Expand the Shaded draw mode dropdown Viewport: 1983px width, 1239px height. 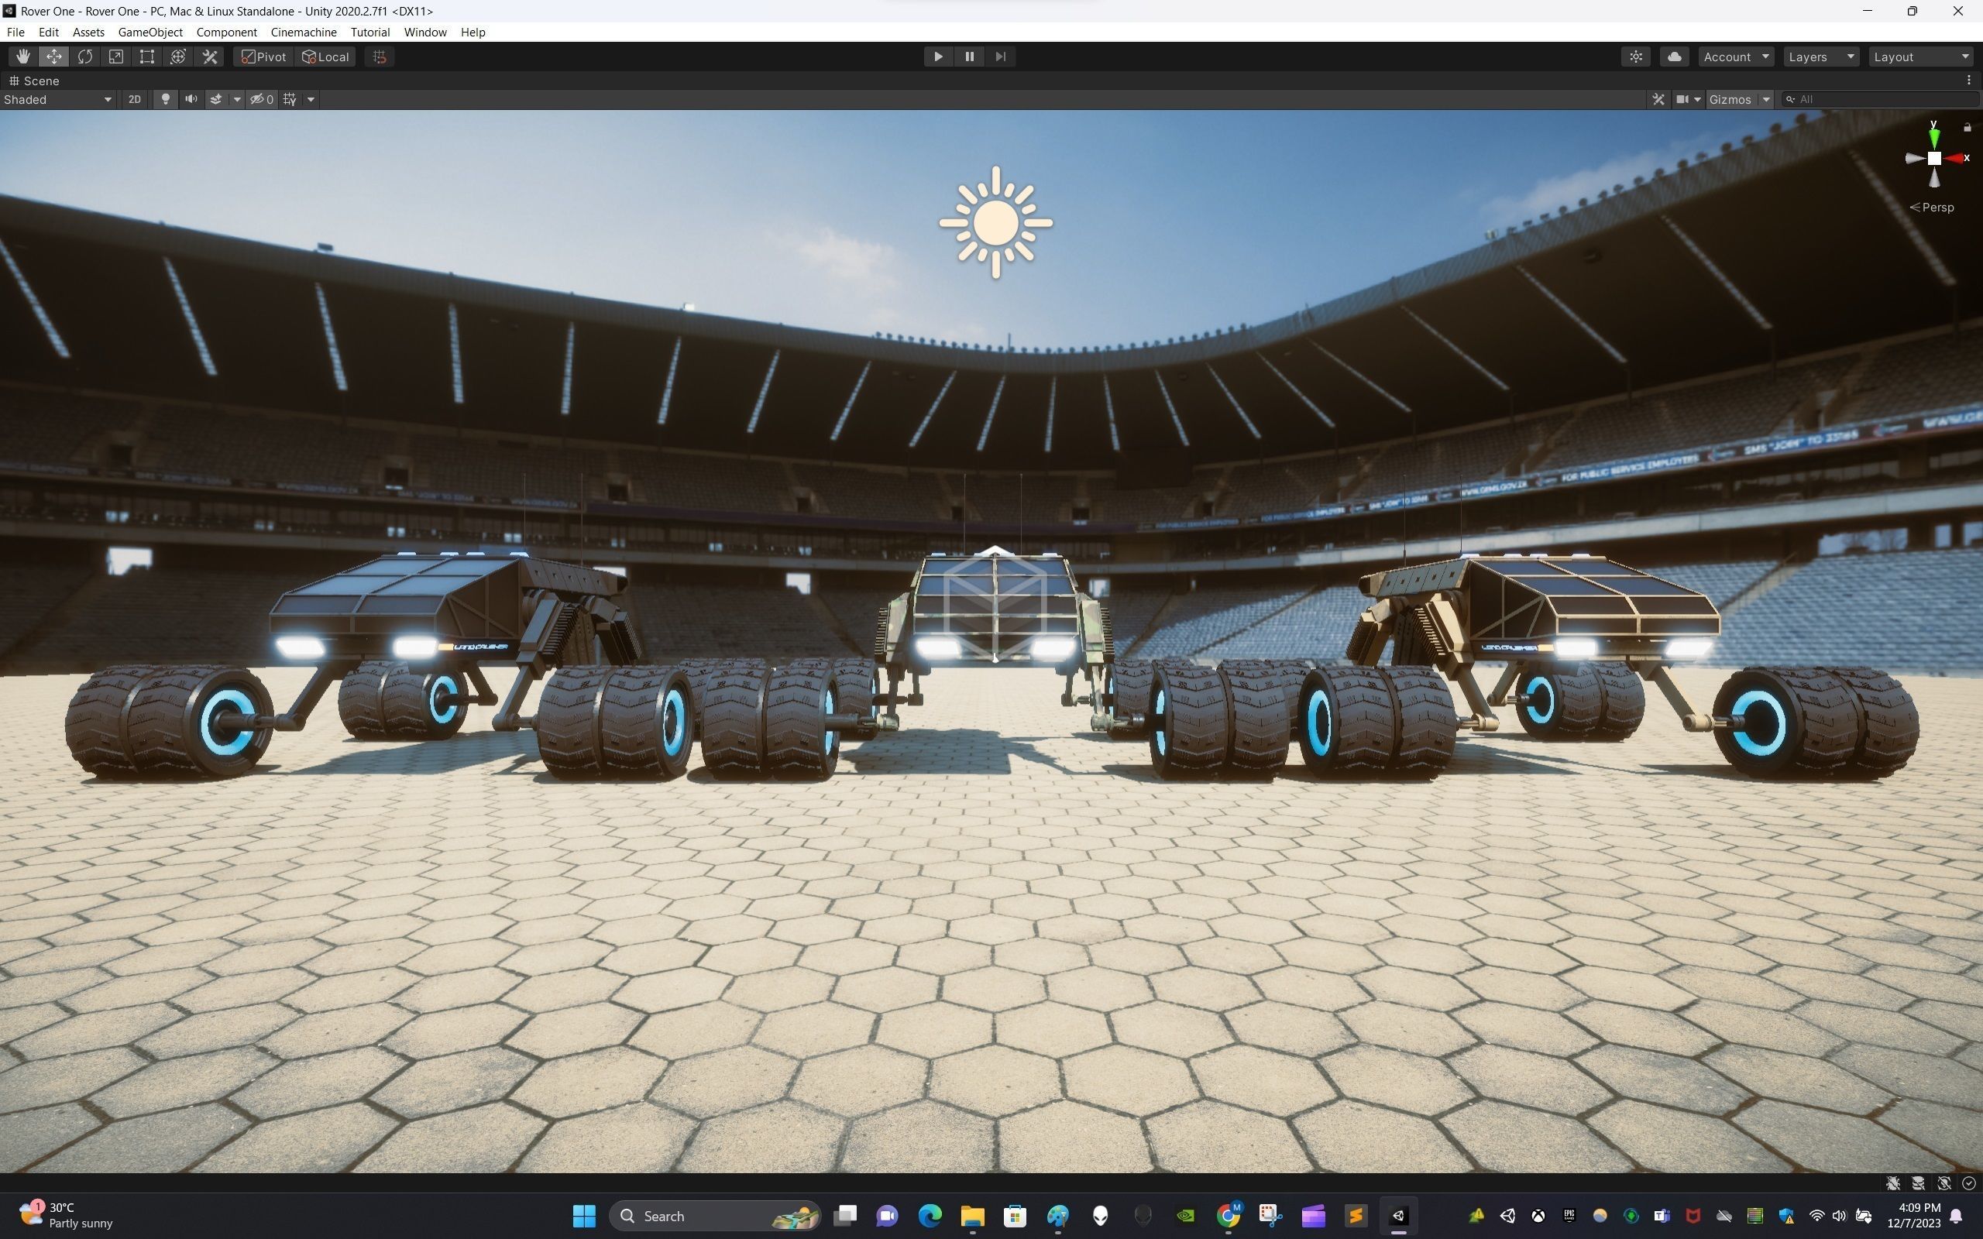pos(57,99)
